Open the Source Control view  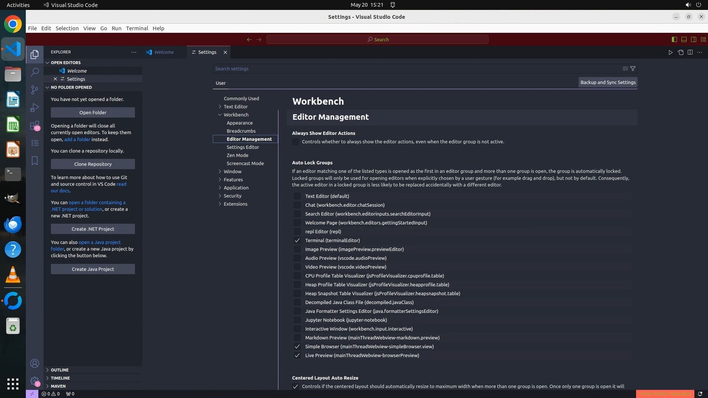[35, 90]
